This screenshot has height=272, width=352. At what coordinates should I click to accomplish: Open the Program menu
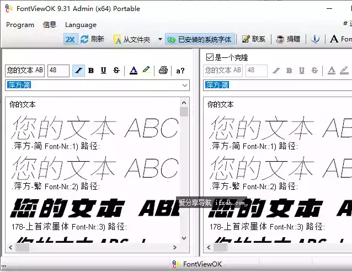(20, 25)
